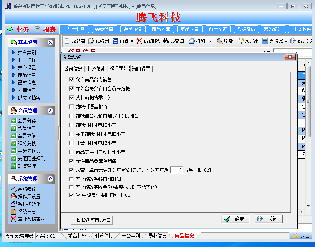This screenshot has width=315, height=247.
Task: Enable 并单结帐时打印电脑小票 checkbox
Action: [x=71, y=134]
